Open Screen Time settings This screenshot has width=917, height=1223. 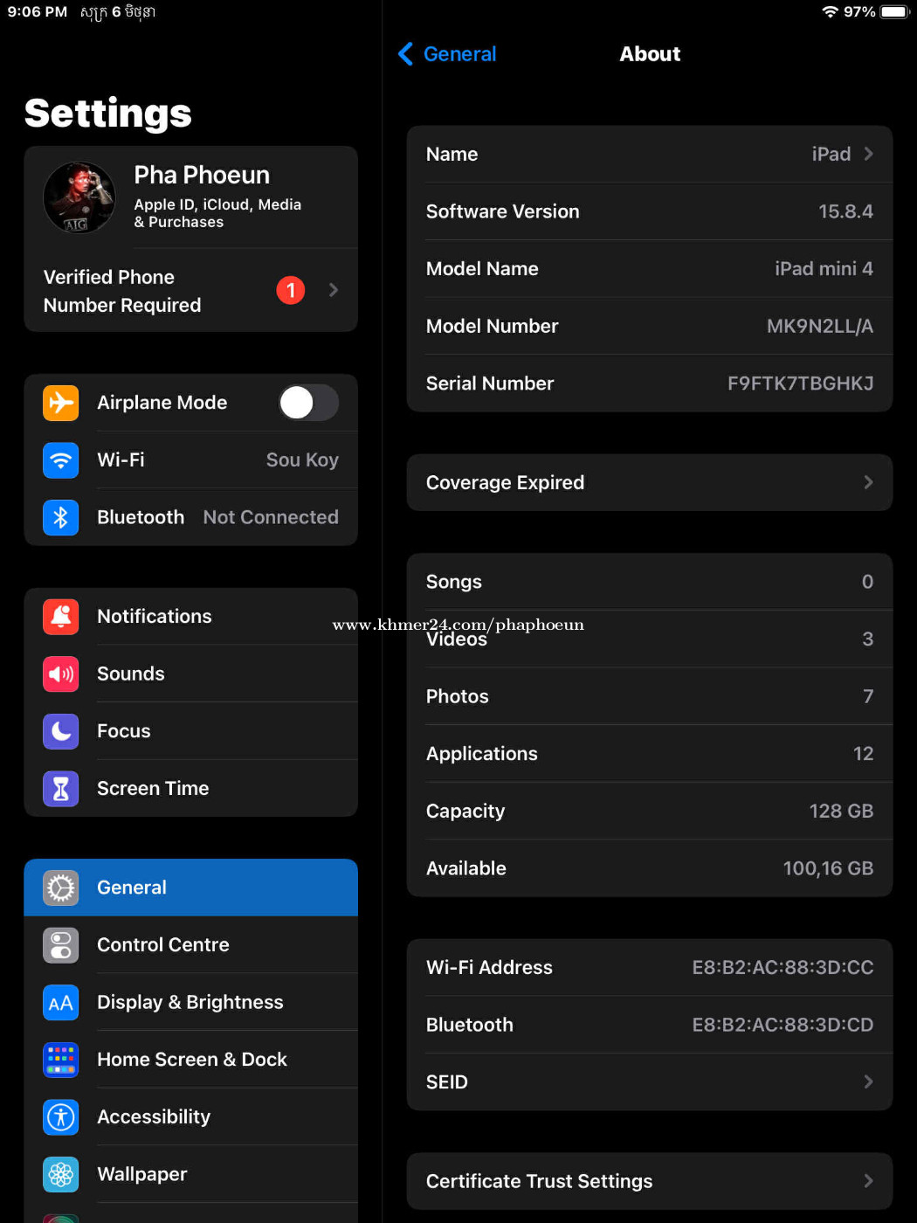click(191, 789)
